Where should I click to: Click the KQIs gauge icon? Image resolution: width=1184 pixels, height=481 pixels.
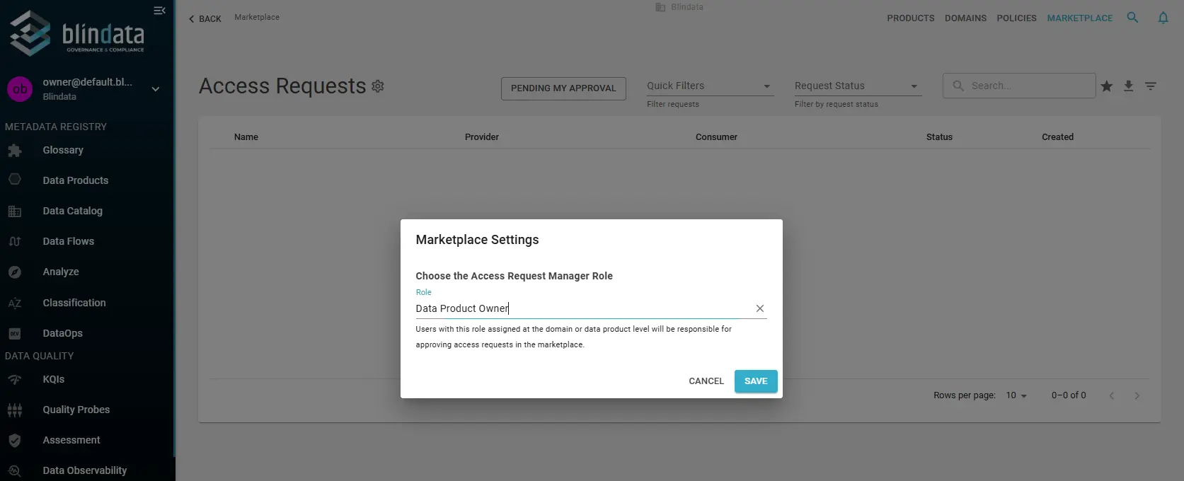coord(15,380)
